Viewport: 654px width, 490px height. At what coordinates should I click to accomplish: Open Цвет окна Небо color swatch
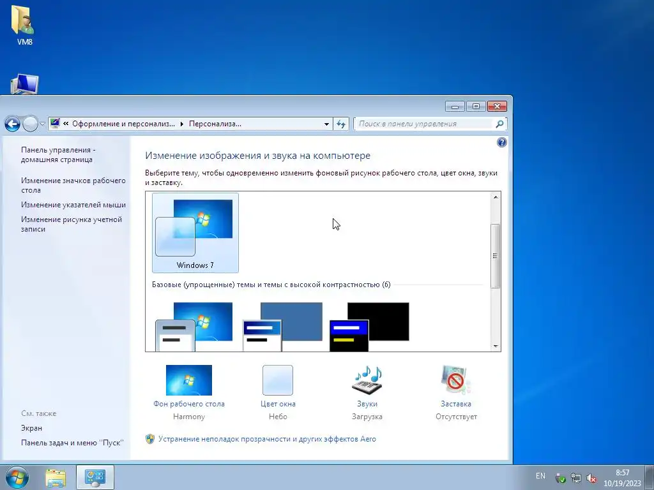click(x=278, y=380)
